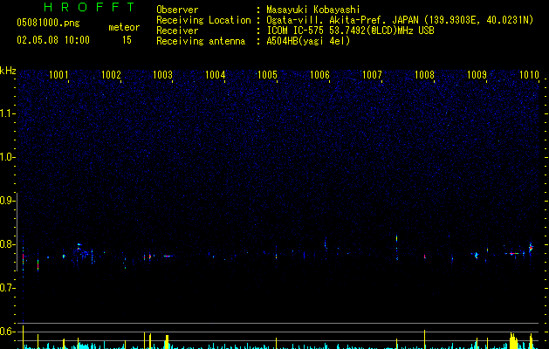This screenshot has height=349, width=549.
Task: Click the 0.7 kHz frequency tick label
Action: coord(7,288)
